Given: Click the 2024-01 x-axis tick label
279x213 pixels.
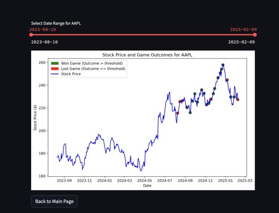Looking at the screenshot, I should pyautogui.click(x=104, y=181).
